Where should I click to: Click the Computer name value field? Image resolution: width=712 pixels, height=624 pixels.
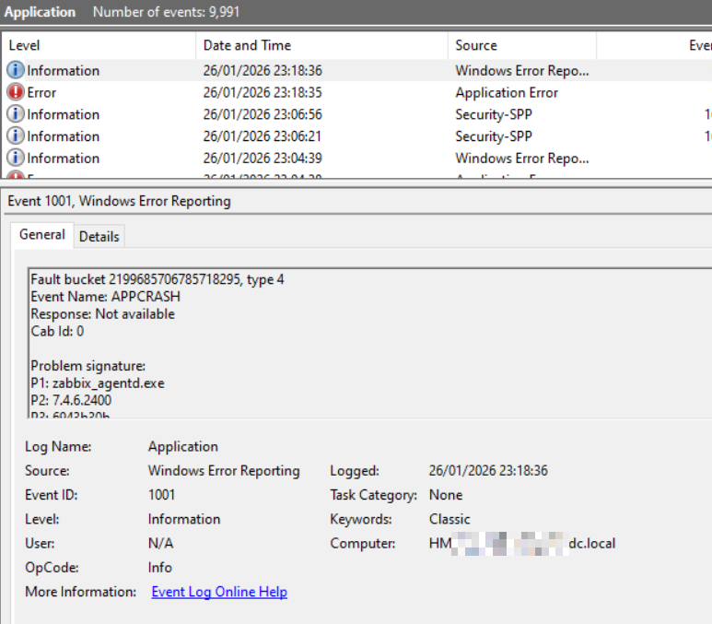click(x=521, y=544)
